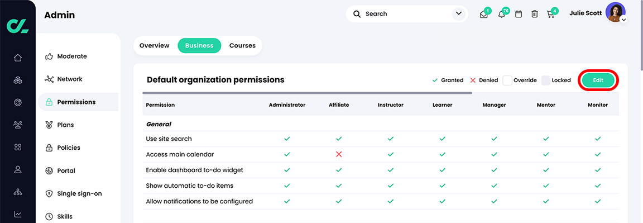Click the Manager column header

click(494, 105)
